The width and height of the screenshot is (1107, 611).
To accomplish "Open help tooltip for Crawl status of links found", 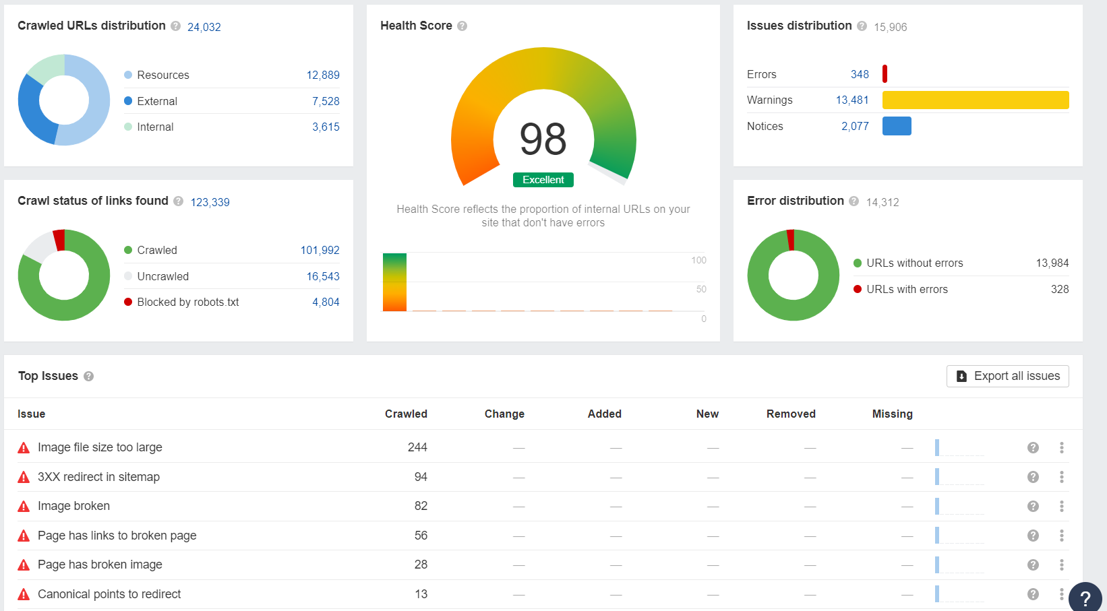I will click(x=178, y=201).
